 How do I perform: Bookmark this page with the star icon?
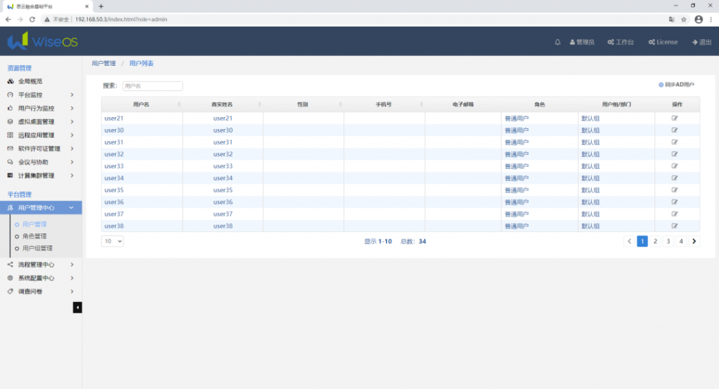click(x=683, y=19)
